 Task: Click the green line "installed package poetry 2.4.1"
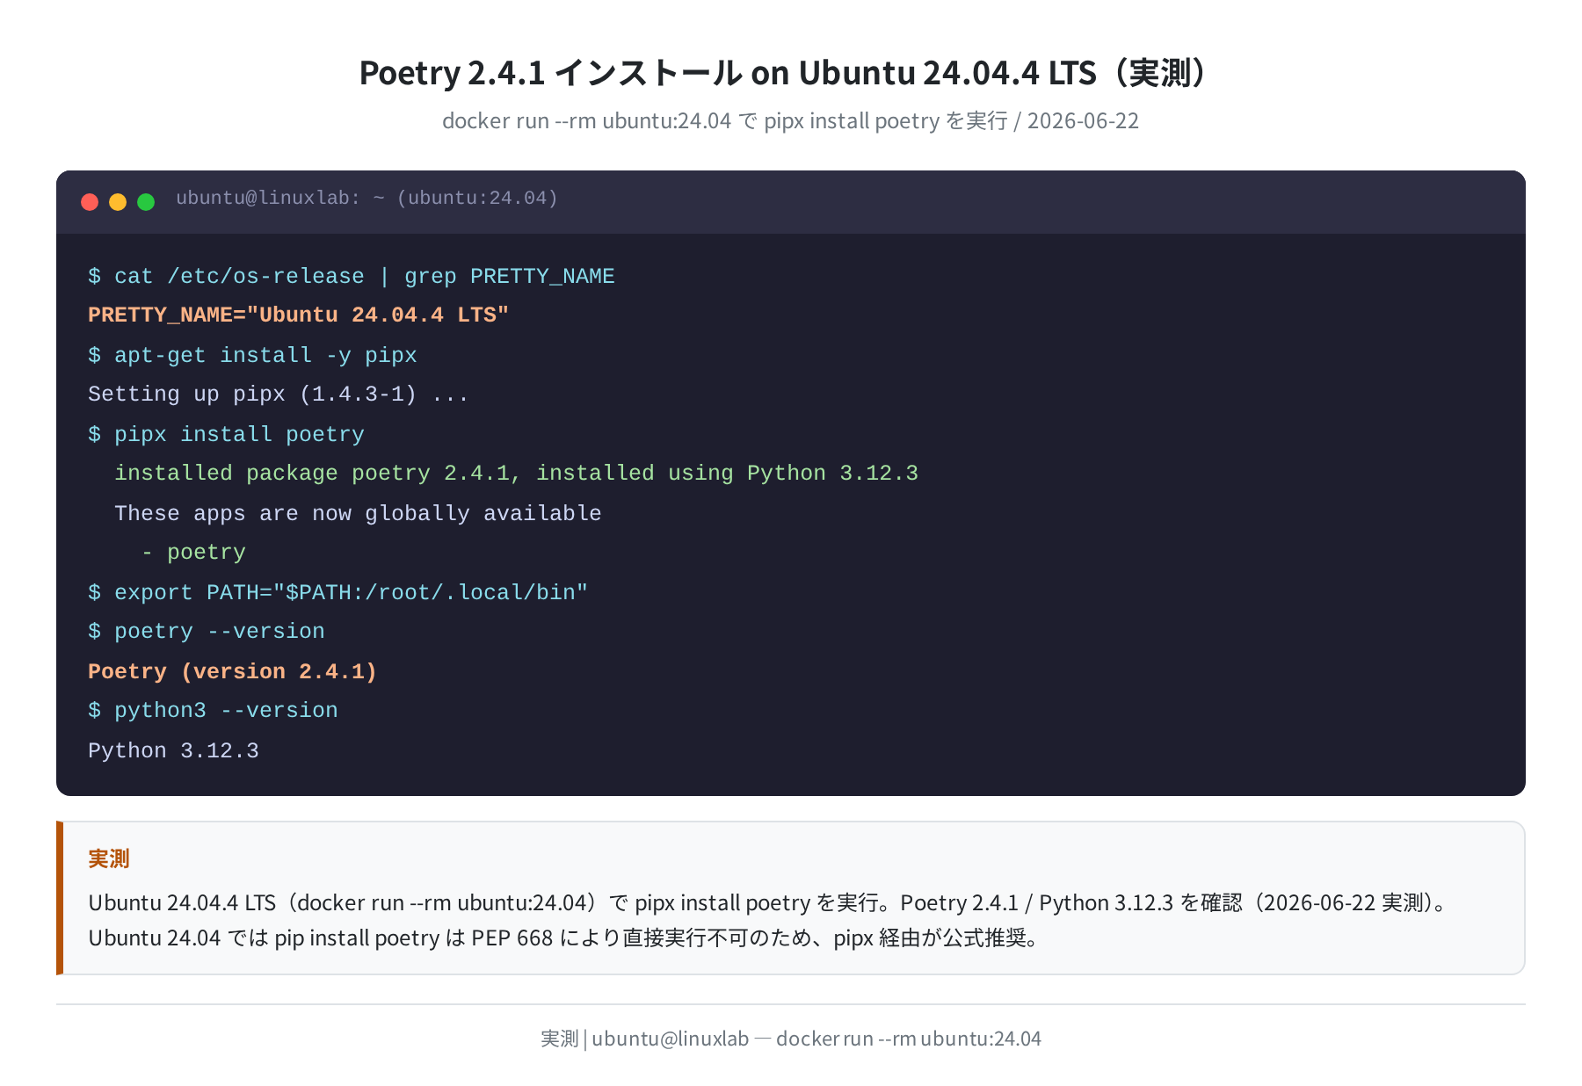point(516,474)
